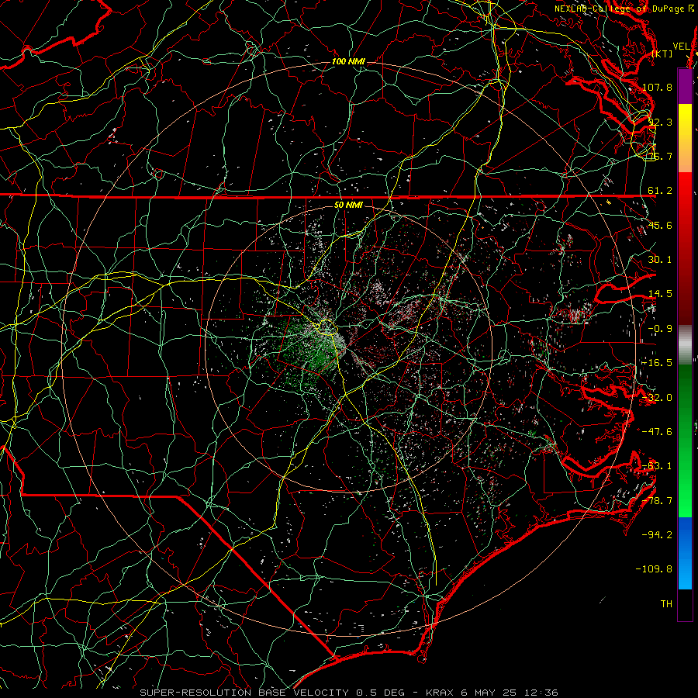The image size is (698, 698).
Task: Click the 6 MAY 25 date in the caption
Action: coord(489,693)
